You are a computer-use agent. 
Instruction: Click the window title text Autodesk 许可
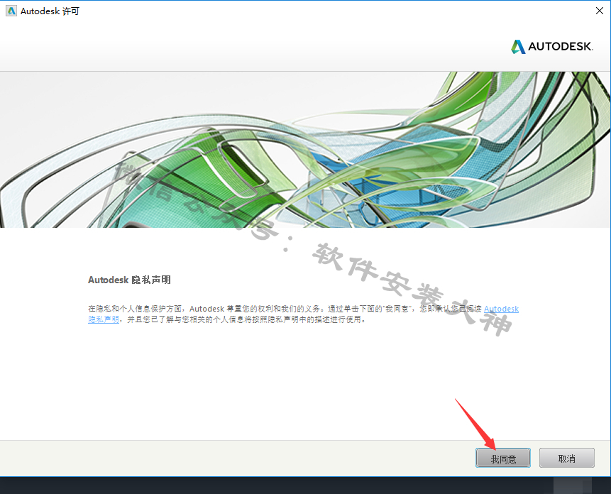click(50, 11)
